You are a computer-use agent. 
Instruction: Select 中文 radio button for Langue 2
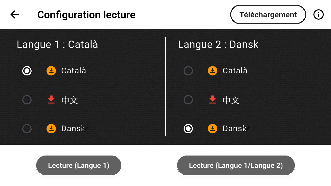[188, 100]
